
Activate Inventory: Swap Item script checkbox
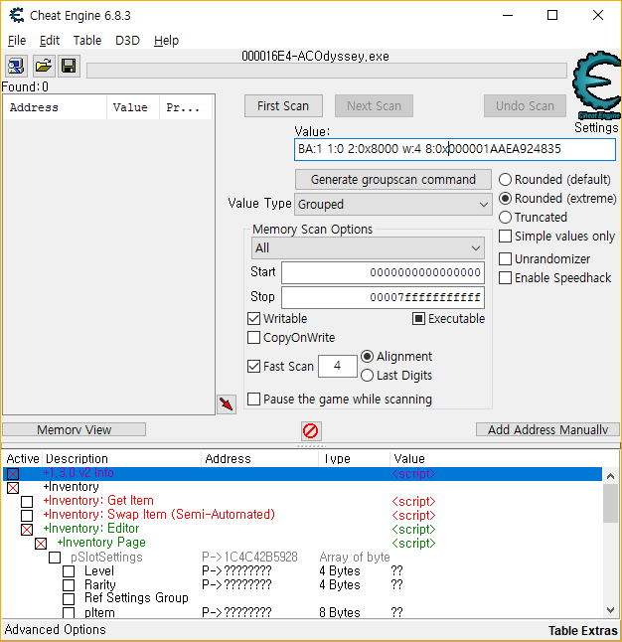coord(27,516)
